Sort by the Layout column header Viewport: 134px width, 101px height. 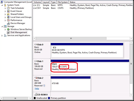click(46, 2)
